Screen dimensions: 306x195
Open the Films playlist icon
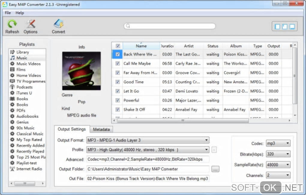pos(12,69)
